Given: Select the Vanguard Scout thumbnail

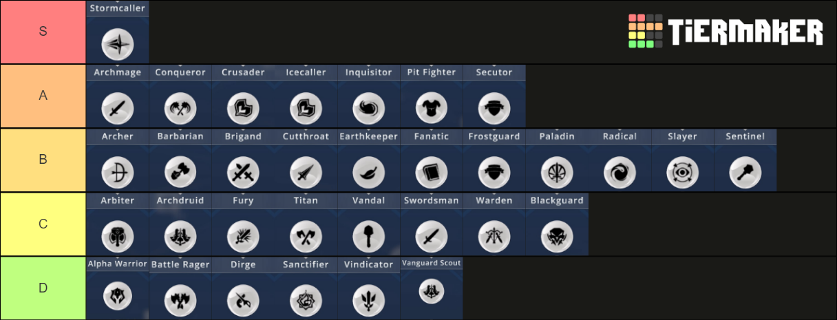Looking at the screenshot, I should coord(432,289).
